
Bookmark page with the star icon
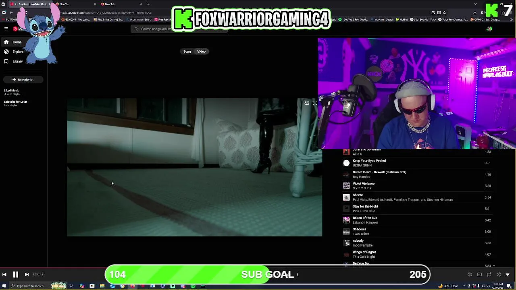click(445, 12)
